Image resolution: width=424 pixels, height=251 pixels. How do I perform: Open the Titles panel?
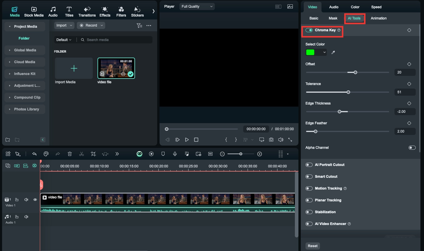(69, 12)
